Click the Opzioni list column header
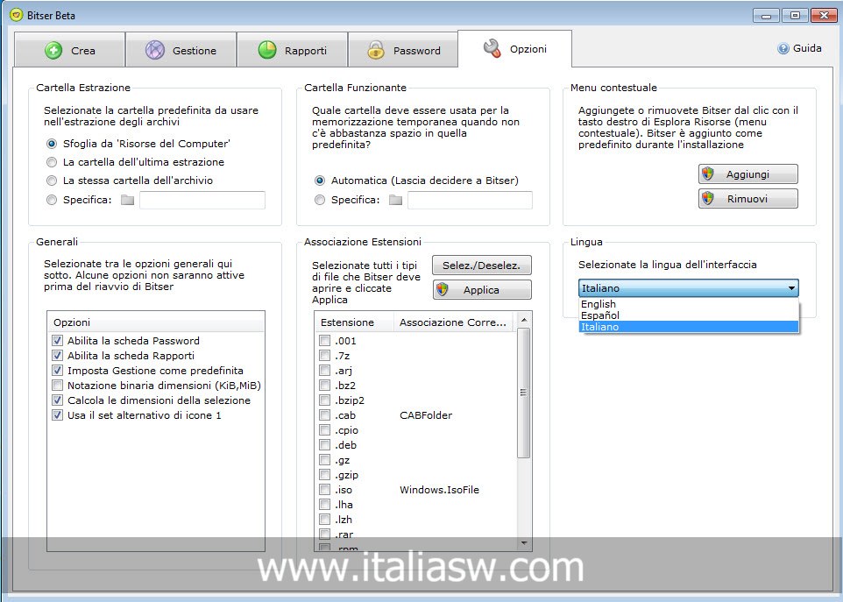Image resolution: width=843 pixels, height=602 pixels. point(156,322)
